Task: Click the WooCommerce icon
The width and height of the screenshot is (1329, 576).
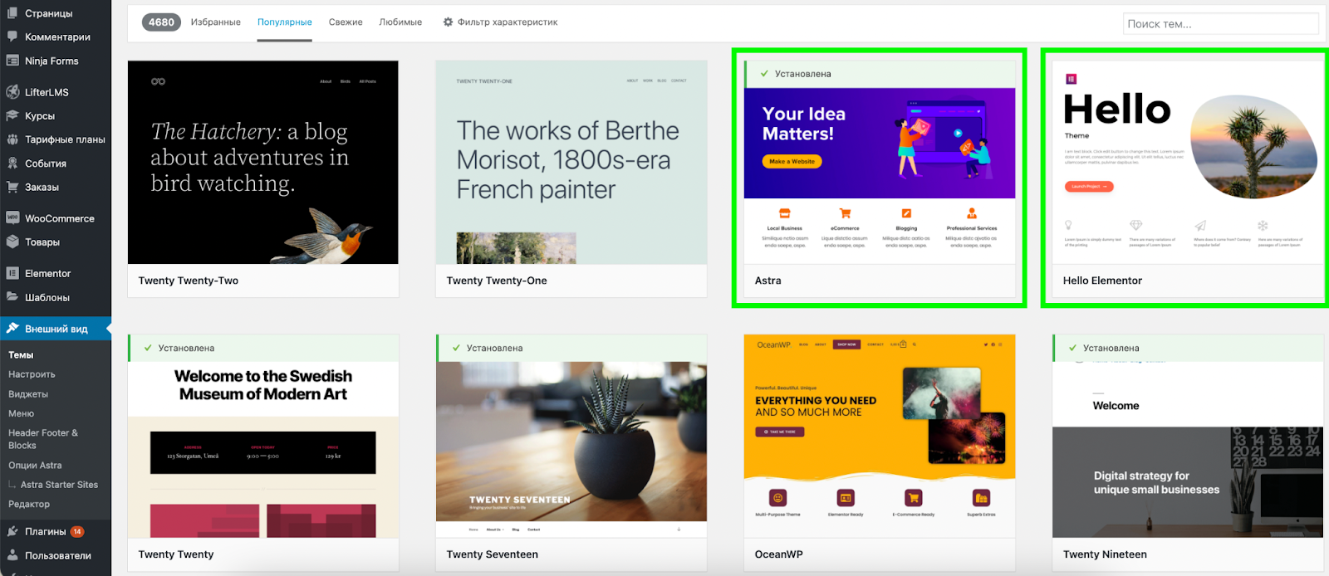Action: [12, 218]
